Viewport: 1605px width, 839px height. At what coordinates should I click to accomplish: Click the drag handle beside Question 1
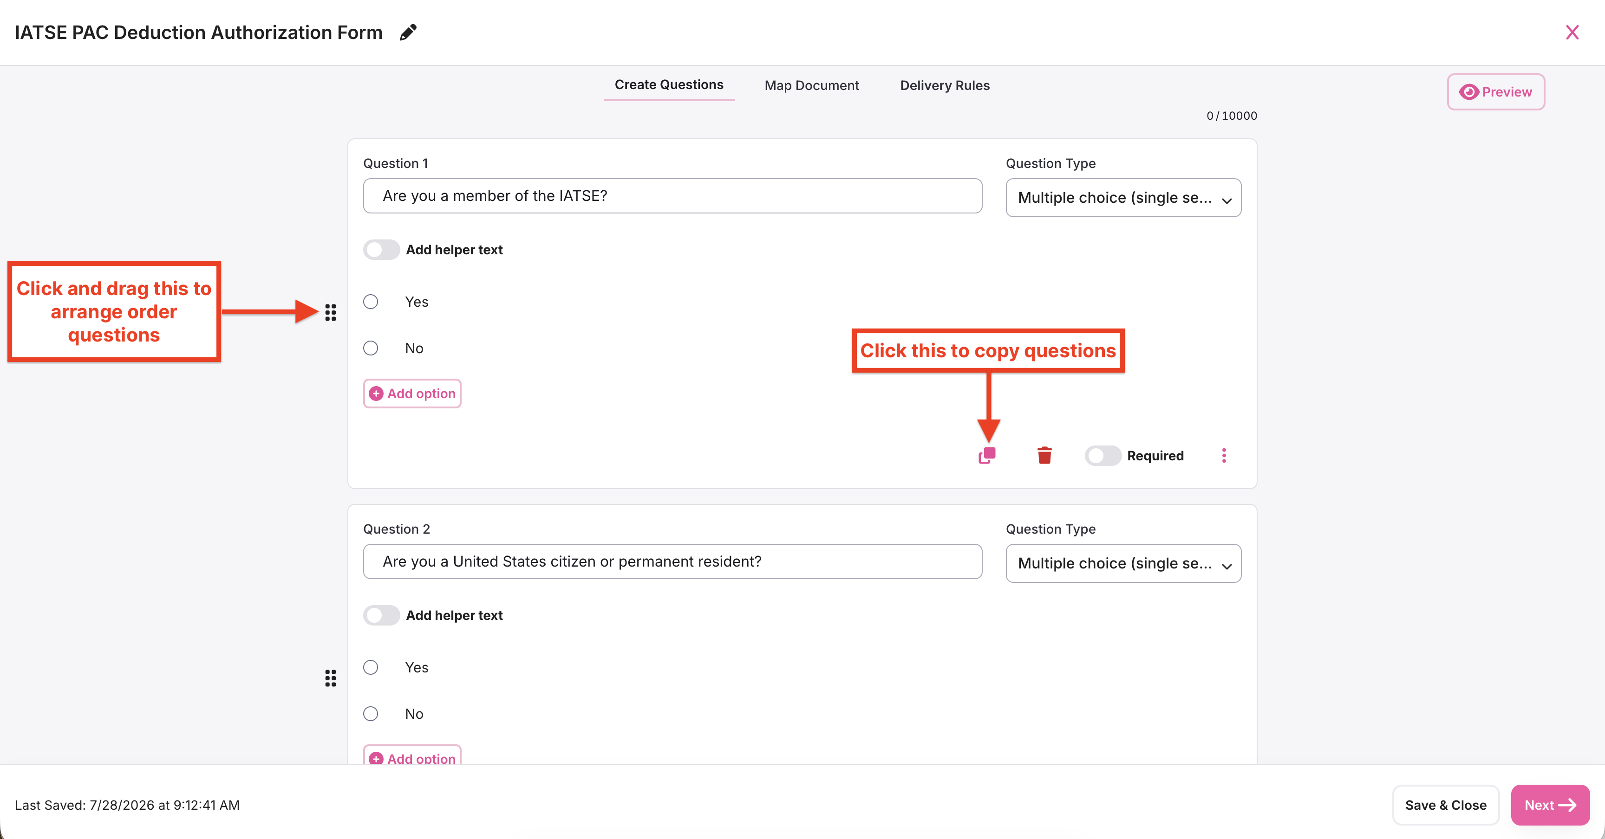[330, 312]
